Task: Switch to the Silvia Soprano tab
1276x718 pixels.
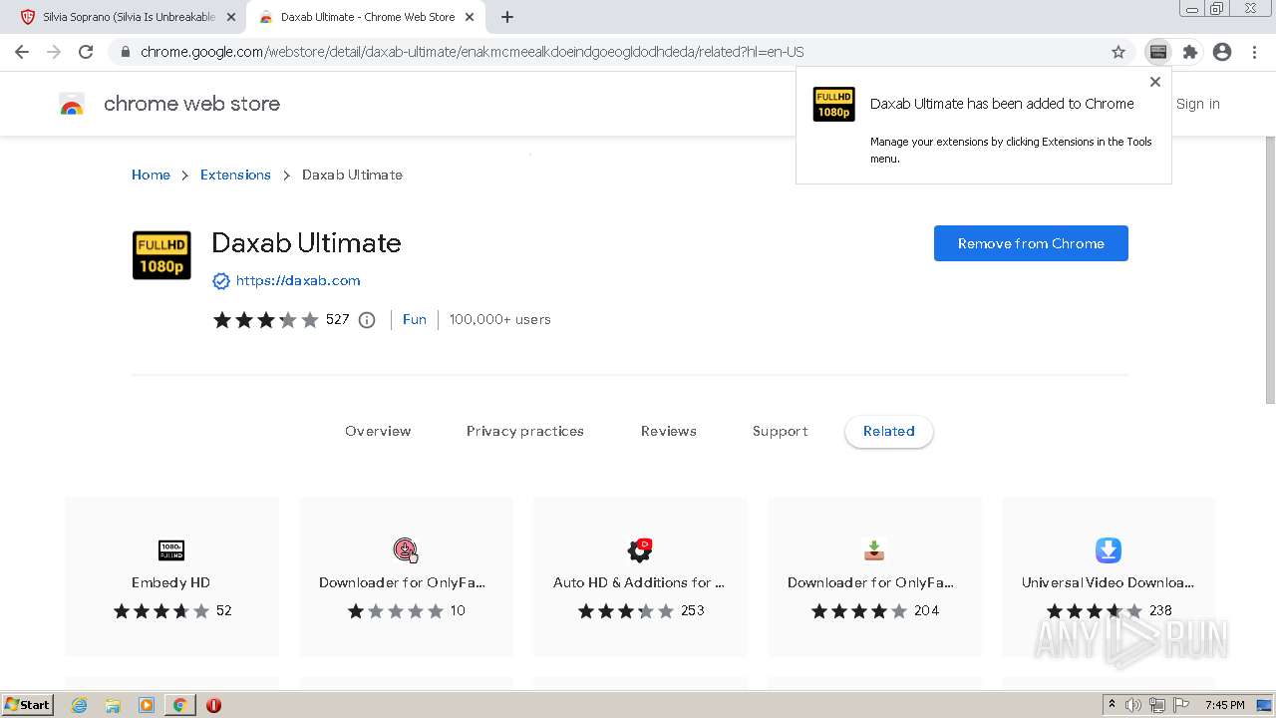Action: click(x=128, y=17)
